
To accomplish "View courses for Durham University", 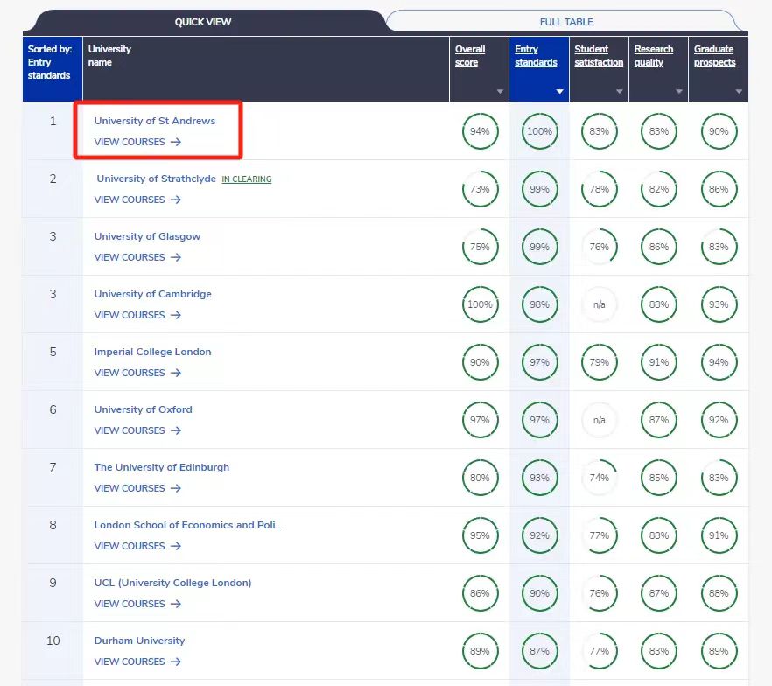I will tap(137, 661).
